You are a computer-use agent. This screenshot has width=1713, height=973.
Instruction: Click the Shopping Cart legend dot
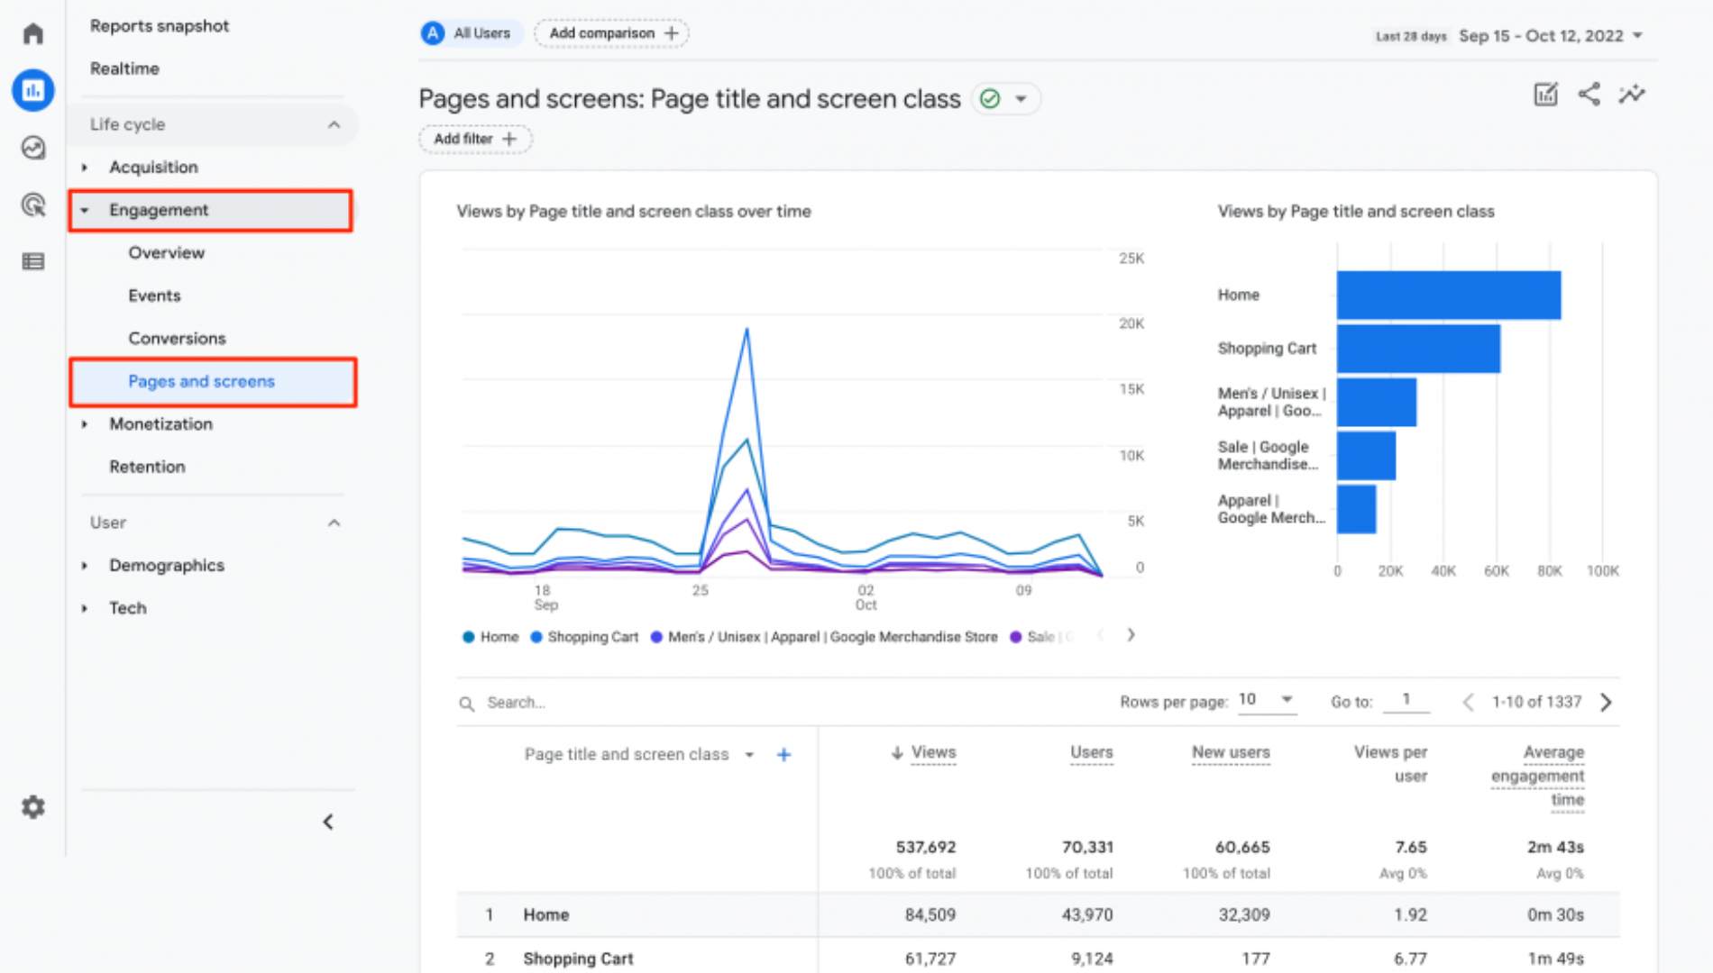pyautogui.click(x=536, y=637)
